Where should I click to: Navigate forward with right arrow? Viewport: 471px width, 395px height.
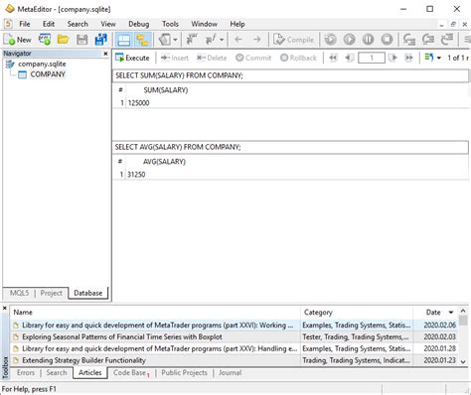click(257, 40)
